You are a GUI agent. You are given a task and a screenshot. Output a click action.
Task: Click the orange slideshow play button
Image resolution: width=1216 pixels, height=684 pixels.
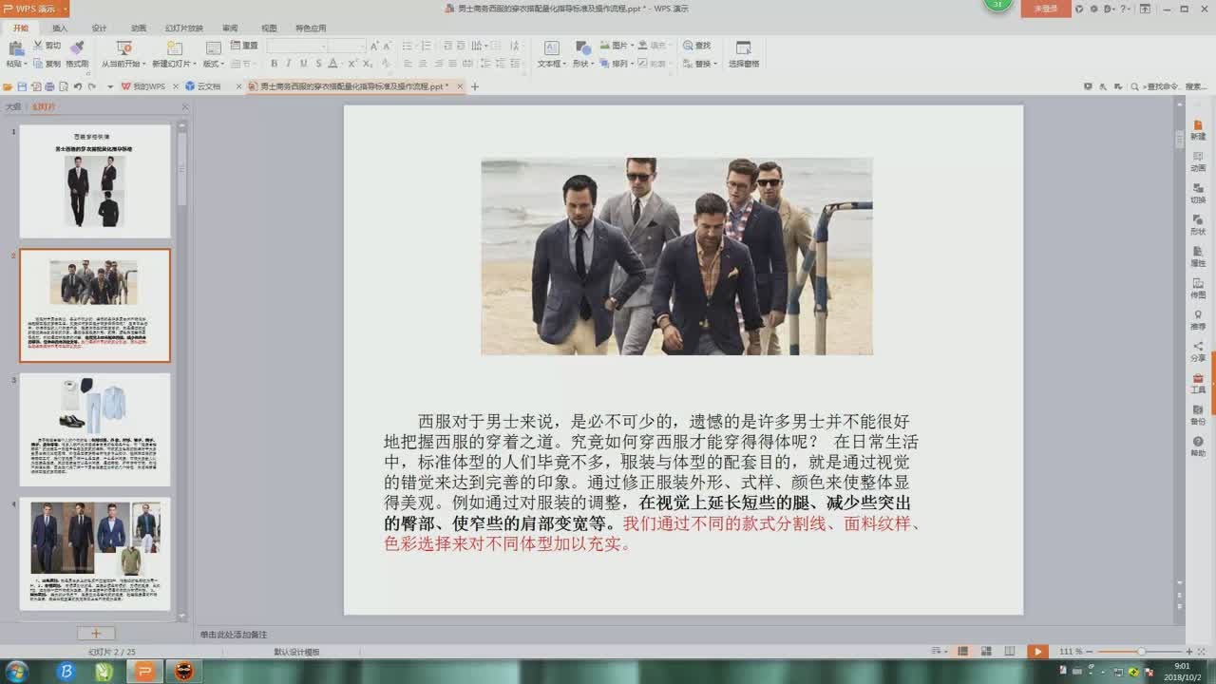pos(1037,652)
